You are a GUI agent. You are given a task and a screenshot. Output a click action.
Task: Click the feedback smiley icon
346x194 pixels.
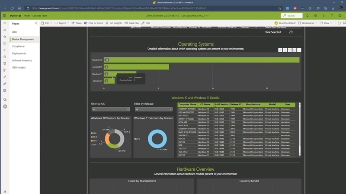coord(340,16)
